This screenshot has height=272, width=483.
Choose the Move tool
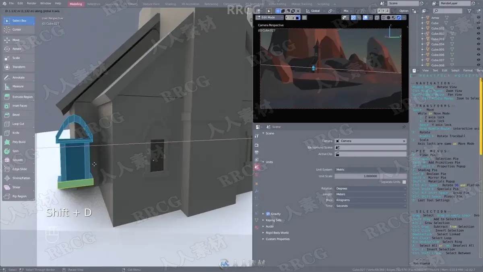[x=19, y=40]
